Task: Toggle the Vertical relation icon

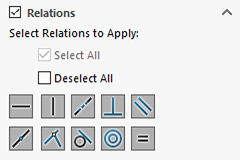Action: tap(53, 106)
